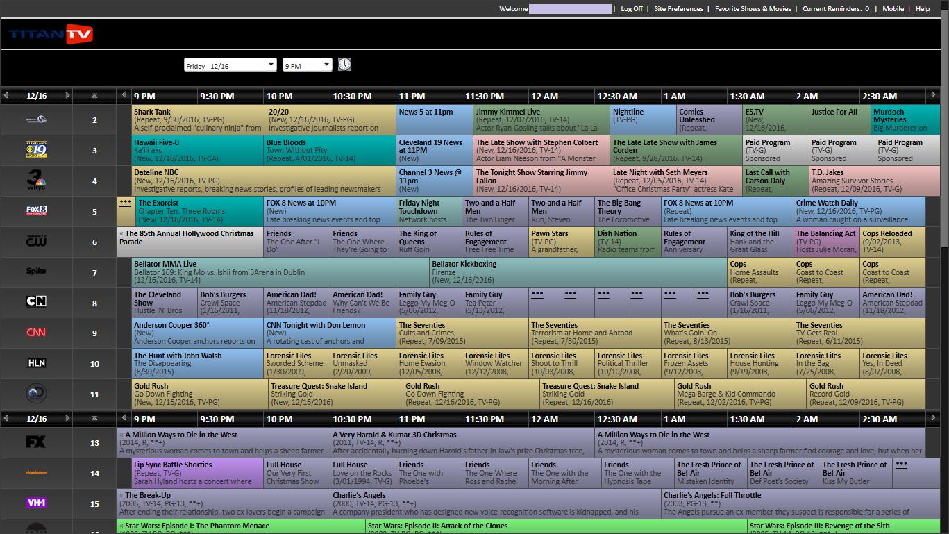Click the earlier-time arrow left of the 9 PM header above channel 2
949x534 pixels.
click(124, 96)
